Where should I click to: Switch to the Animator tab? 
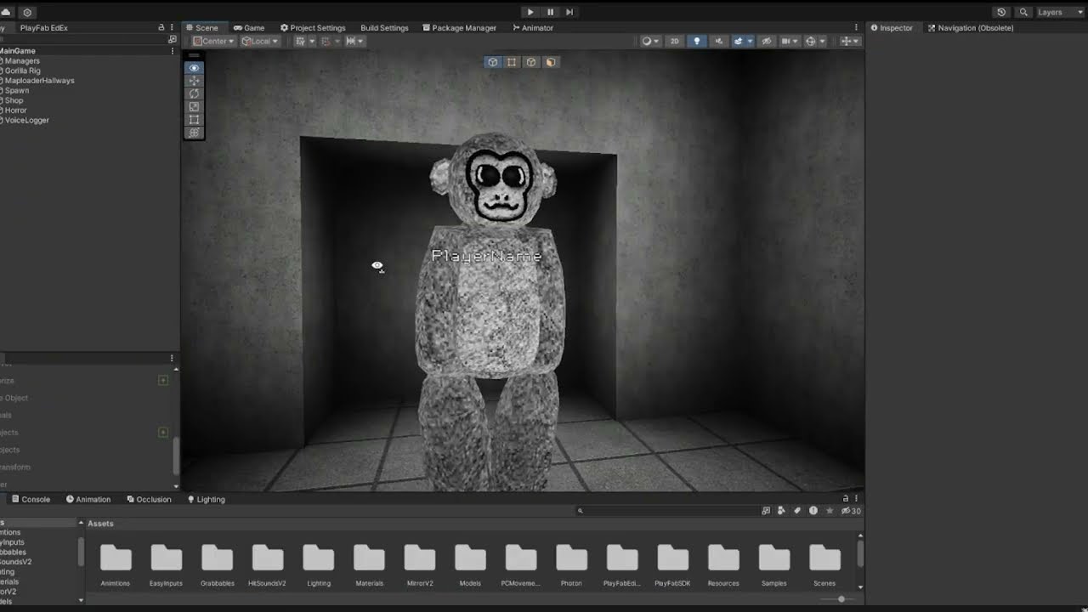[x=533, y=28]
